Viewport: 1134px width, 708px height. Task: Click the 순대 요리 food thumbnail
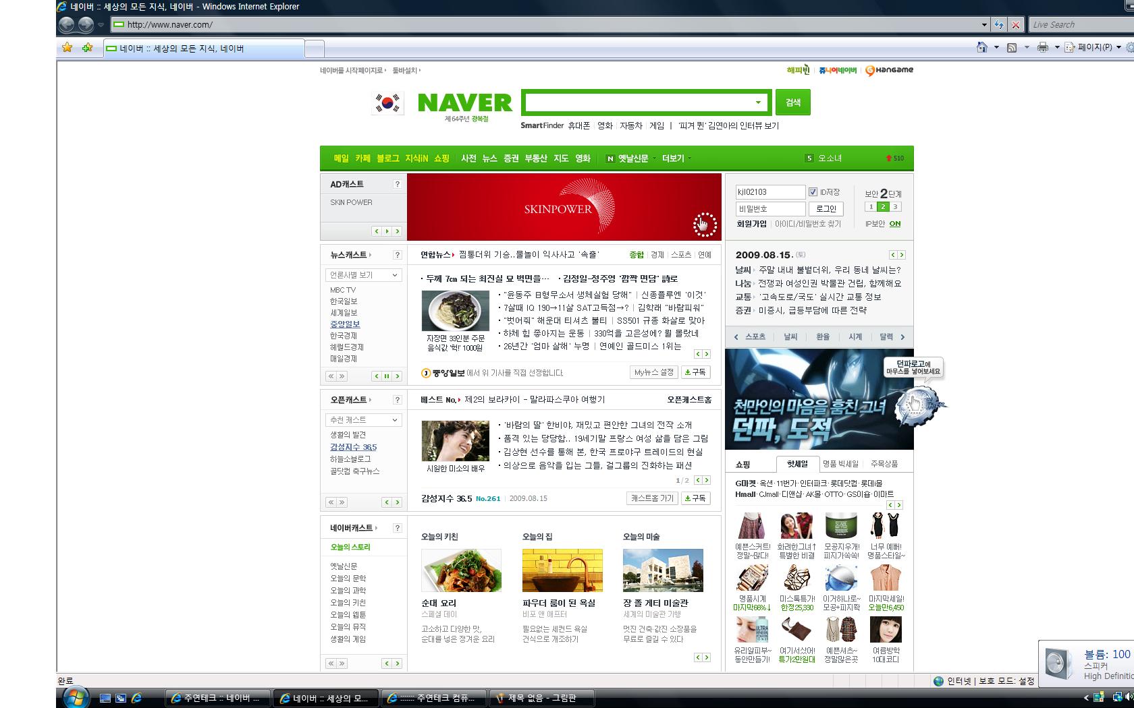pyautogui.click(x=461, y=570)
